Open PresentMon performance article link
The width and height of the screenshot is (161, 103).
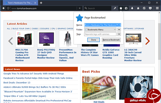coord(68,55)
